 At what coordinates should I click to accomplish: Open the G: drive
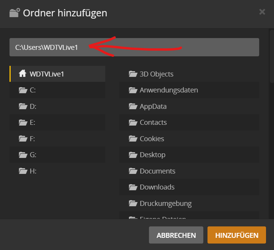[x=33, y=155]
